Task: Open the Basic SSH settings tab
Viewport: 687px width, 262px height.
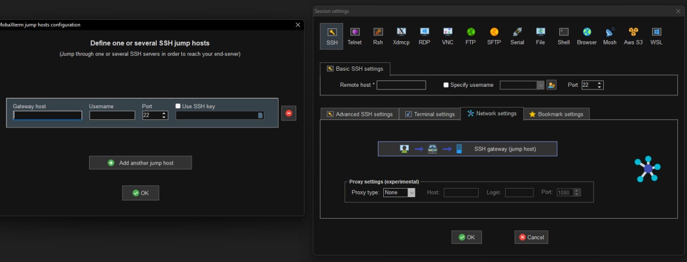Action: click(x=355, y=69)
